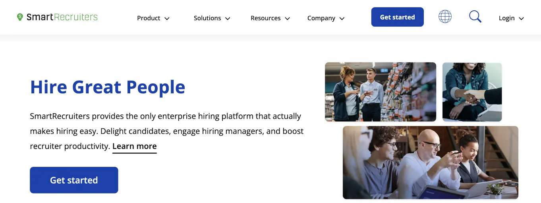Image resolution: width=541 pixels, height=203 pixels.
Task: Expand the chevron next to Solutions
Action: point(228,19)
